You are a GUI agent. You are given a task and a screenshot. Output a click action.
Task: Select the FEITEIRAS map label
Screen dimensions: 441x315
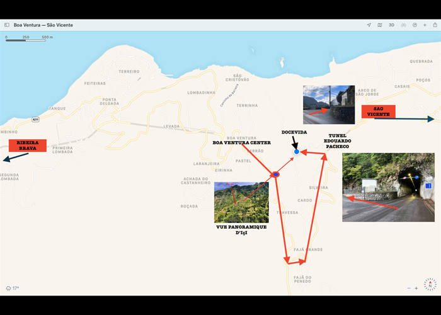click(95, 83)
